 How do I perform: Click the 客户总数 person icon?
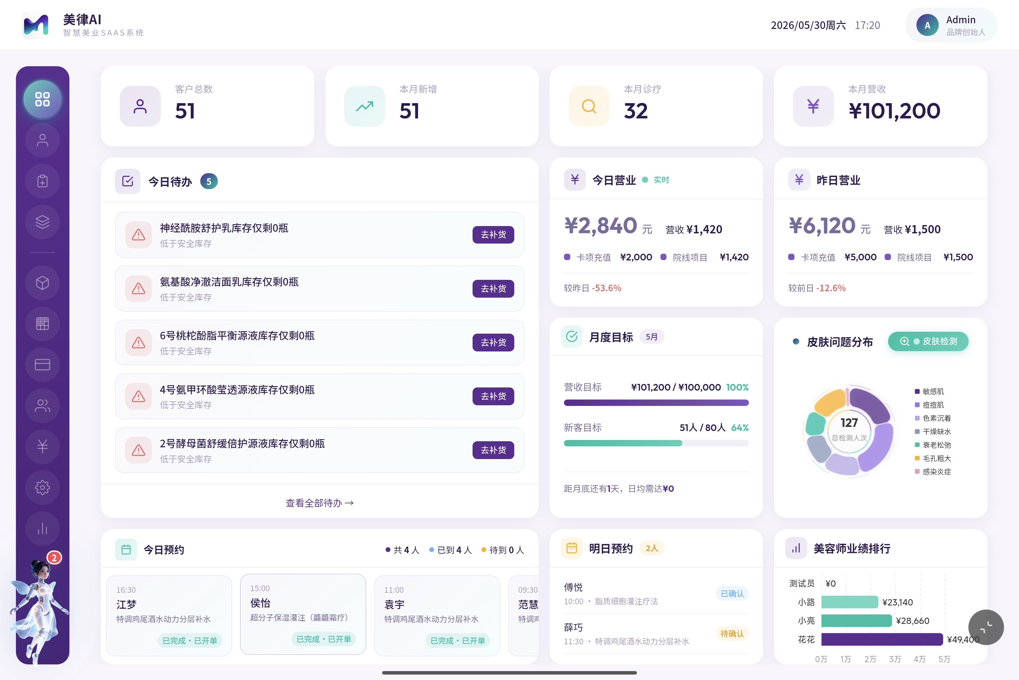click(x=140, y=106)
